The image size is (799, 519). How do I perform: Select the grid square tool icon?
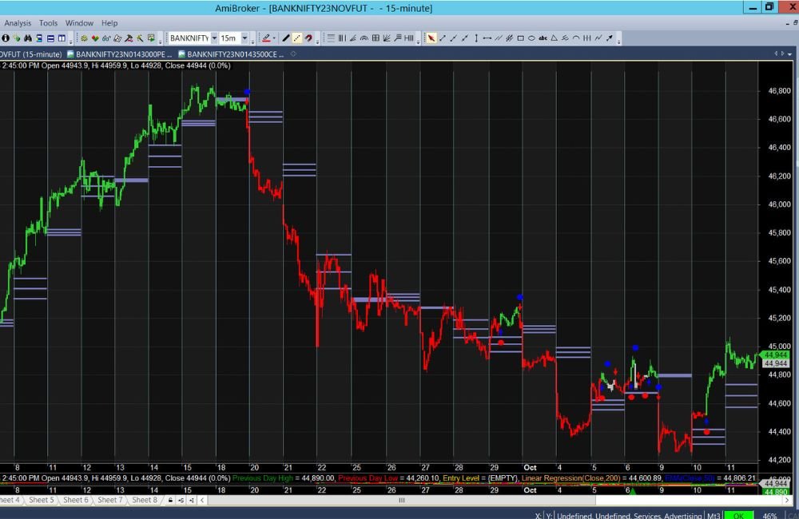tap(376, 38)
